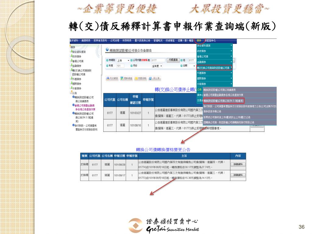The image size is (312, 234).
Task: Open the 月份 dropdown showing 全年度
Action: pyautogui.click(x=157, y=66)
